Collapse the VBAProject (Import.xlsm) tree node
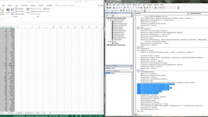 tap(106, 18)
